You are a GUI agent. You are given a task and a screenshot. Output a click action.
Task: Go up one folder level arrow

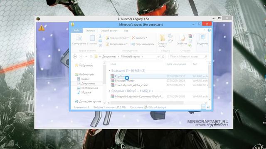[91, 57]
